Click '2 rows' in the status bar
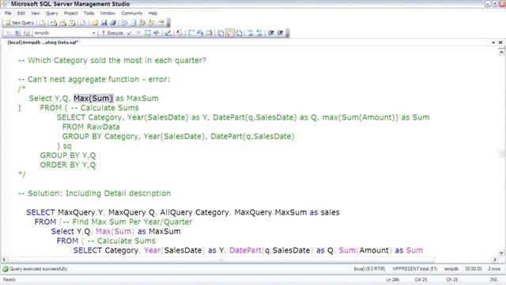Screen dimensions: 506x285 click(493, 269)
